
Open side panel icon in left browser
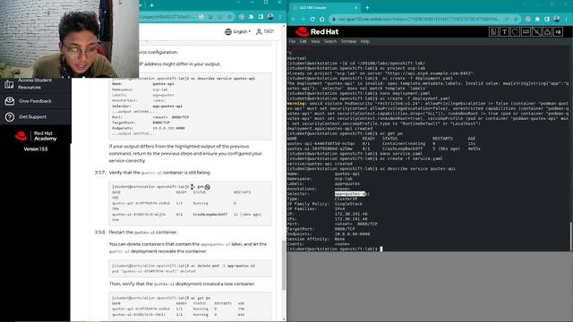261,17
